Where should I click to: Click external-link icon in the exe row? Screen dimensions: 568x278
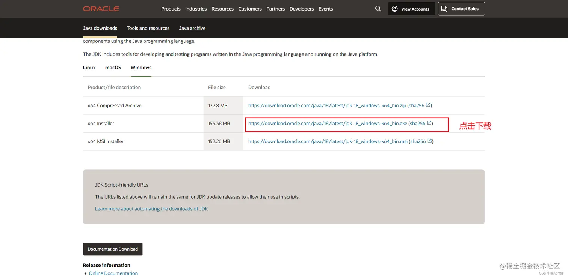point(429,123)
